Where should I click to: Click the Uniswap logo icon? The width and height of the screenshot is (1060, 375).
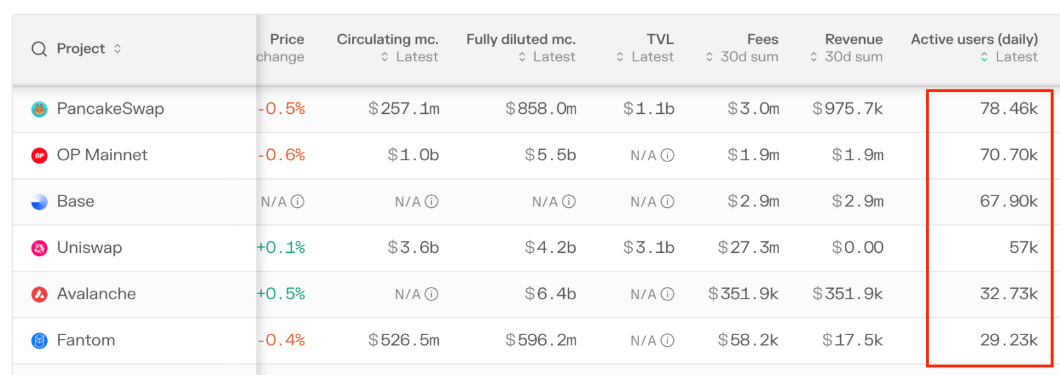tap(39, 248)
